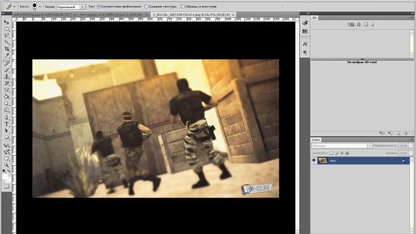
Task: Select the Path Selection arrow tool
Action: [x=6, y=131]
